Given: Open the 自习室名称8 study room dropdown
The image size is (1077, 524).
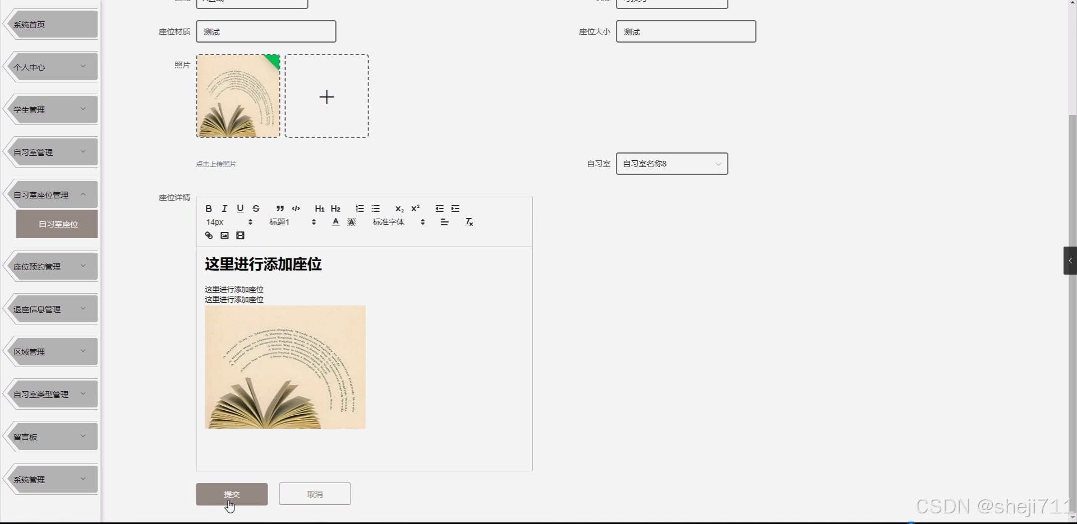Looking at the screenshot, I should coord(671,164).
